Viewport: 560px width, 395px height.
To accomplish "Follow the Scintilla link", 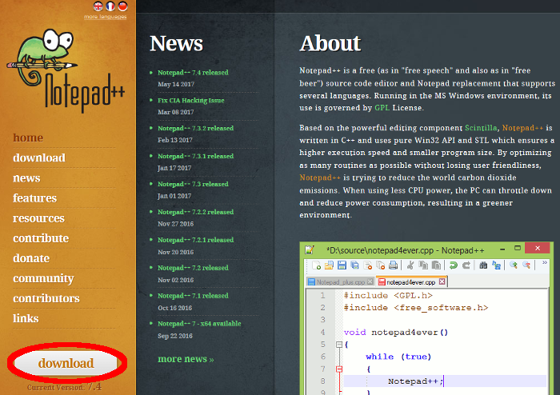I will click(x=481, y=128).
